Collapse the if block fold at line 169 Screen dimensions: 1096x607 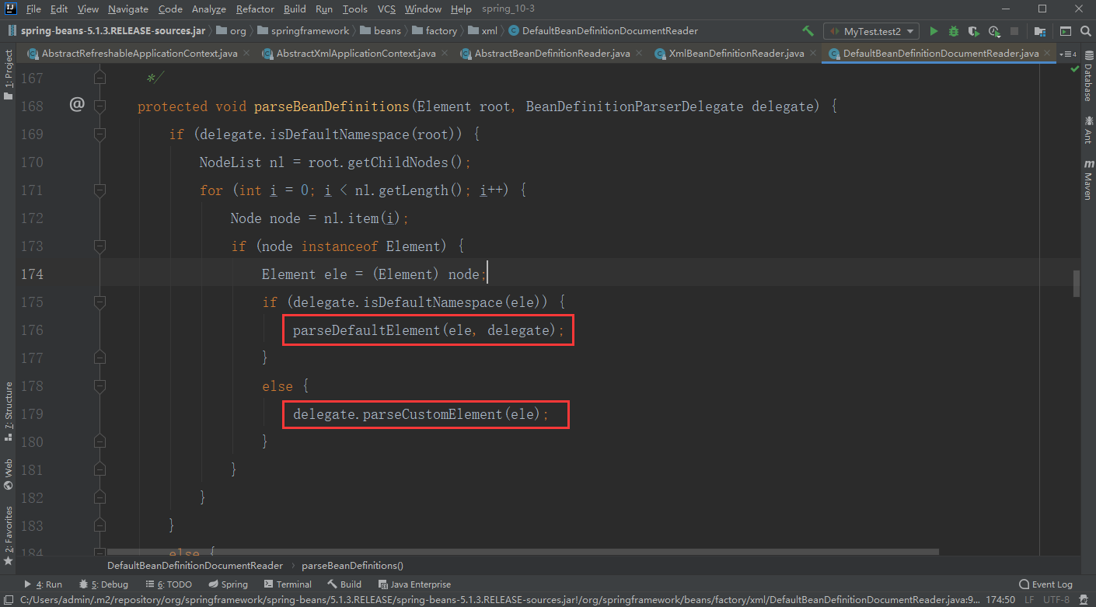click(99, 134)
